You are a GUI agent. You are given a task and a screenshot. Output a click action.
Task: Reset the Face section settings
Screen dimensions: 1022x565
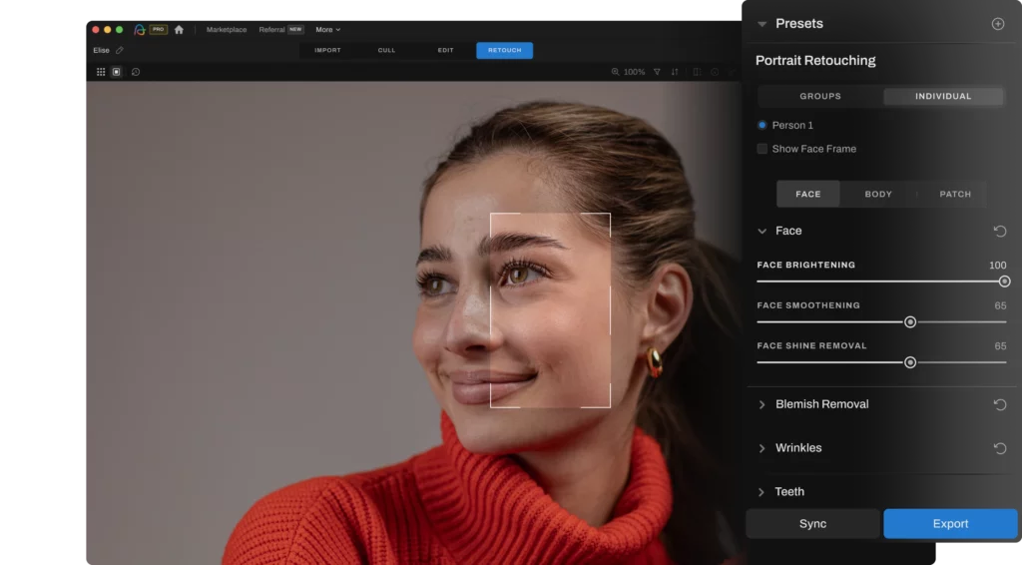[1000, 232]
